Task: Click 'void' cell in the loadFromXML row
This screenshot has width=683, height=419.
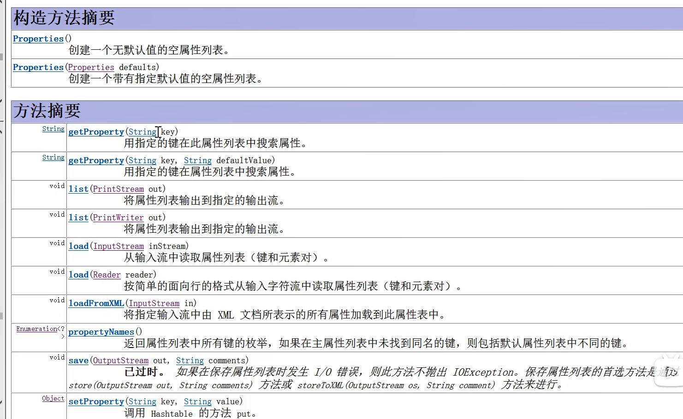Action: coord(57,301)
